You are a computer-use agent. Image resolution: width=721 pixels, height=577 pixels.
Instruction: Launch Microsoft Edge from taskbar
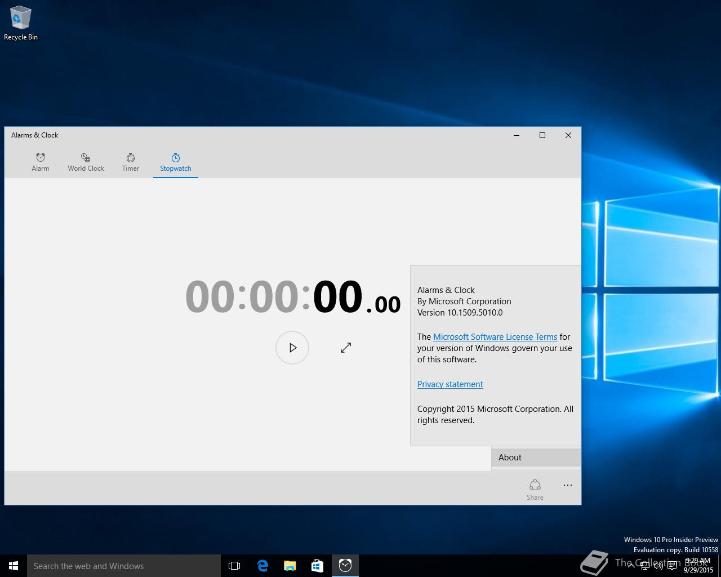tap(262, 566)
